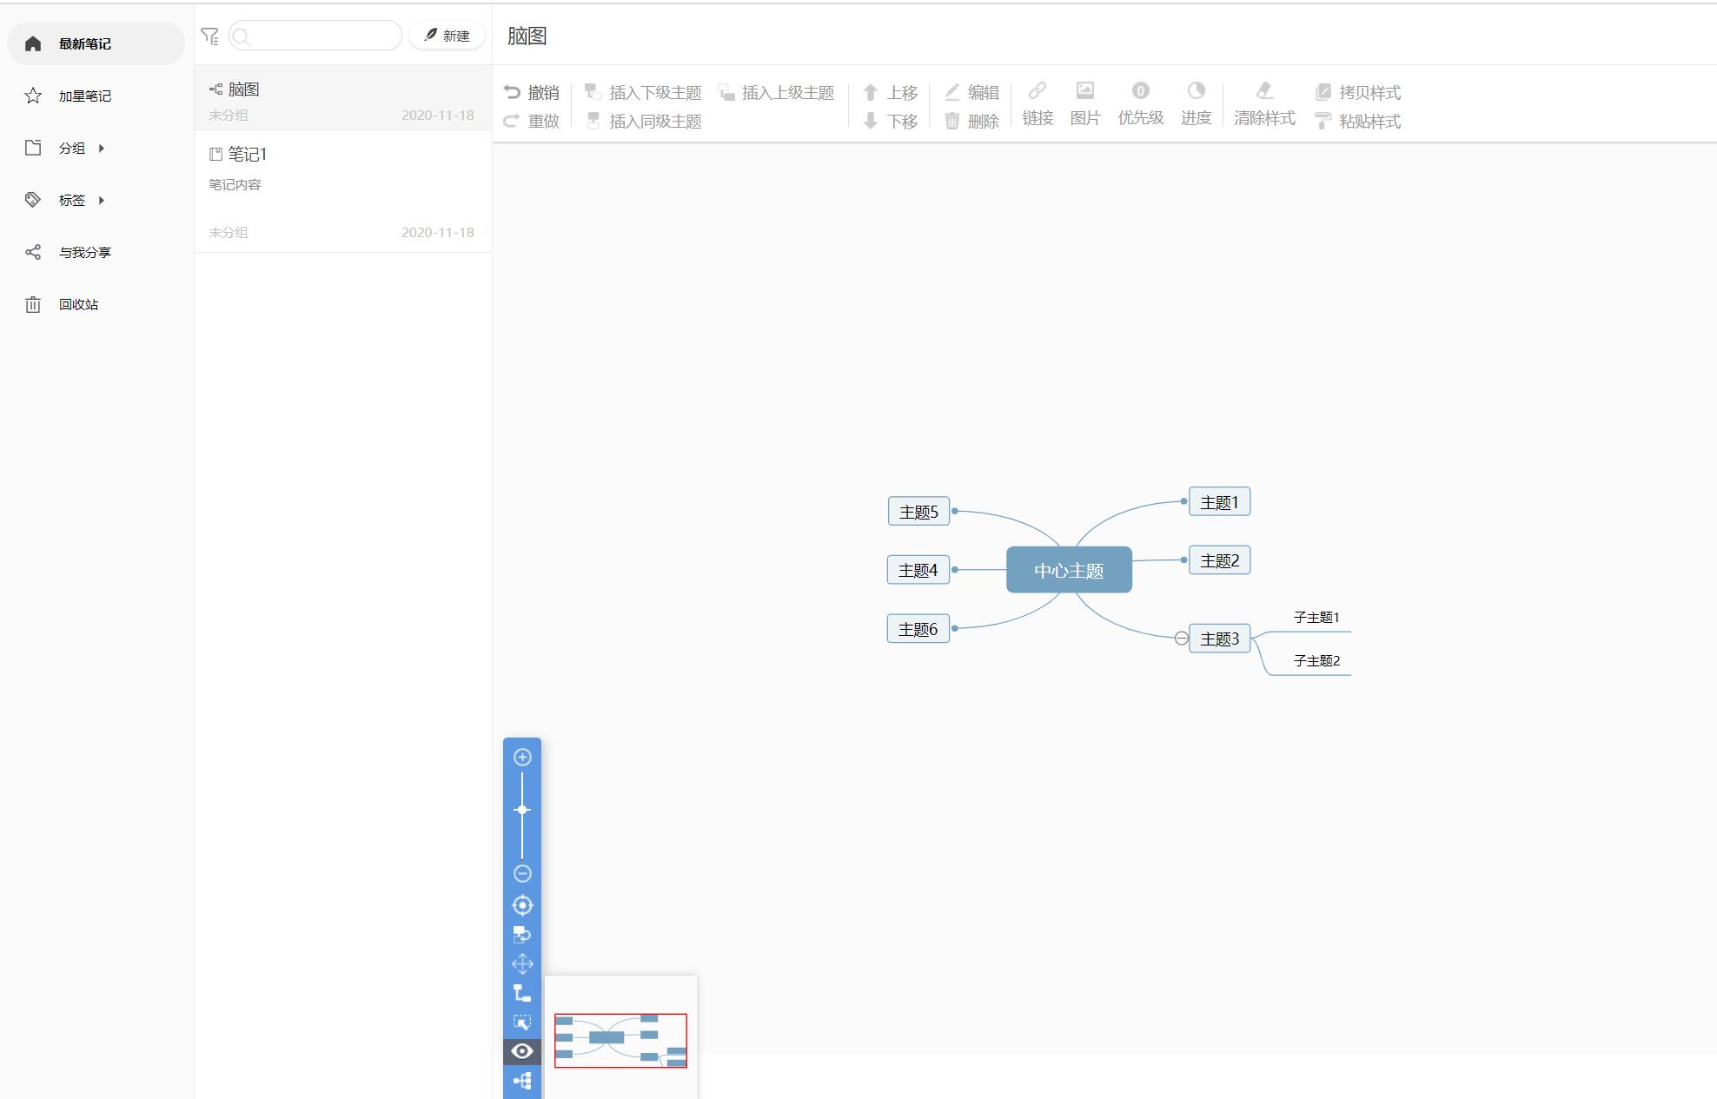Click the filter icon next to the search box
The height and width of the screenshot is (1099, 1717).
coord(209,36)
